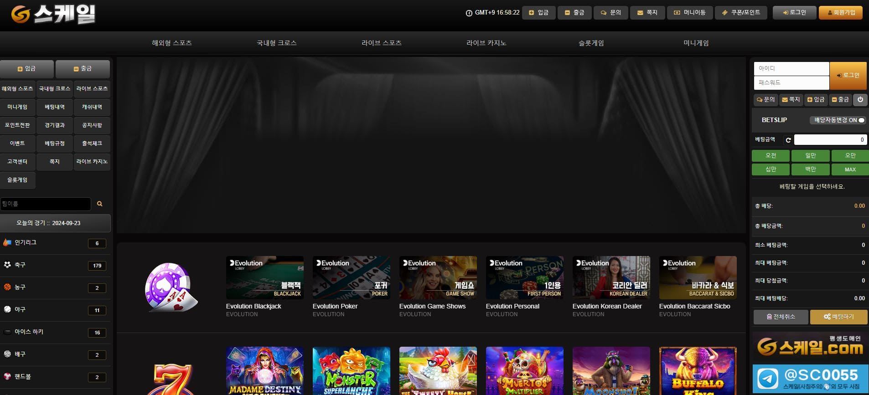The image size is (869, 395).
Task: Click the refresh icon next to betting amount
Action: [788, 140]
